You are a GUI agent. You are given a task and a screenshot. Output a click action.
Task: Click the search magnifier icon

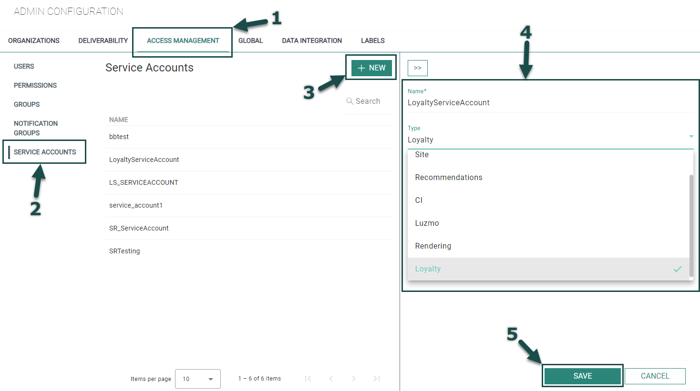pos(350,101)
